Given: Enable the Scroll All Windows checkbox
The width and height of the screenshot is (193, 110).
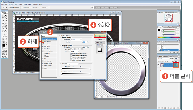Looking at the screenshot, I should pyautogui.click(x=9, y=7).
